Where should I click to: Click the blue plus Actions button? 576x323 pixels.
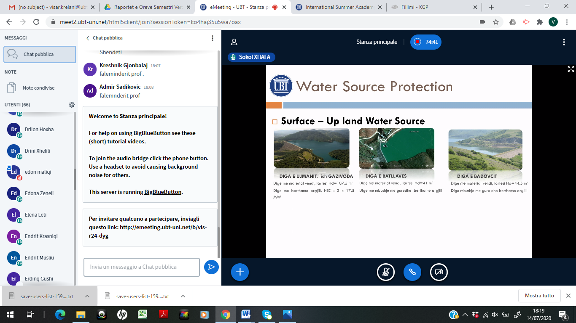[x=240, y=272]
